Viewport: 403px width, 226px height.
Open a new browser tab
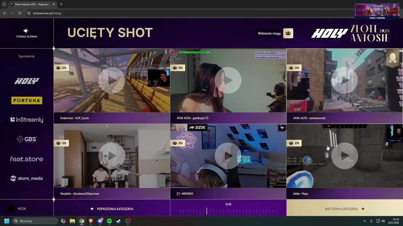(x=61, y=4)
